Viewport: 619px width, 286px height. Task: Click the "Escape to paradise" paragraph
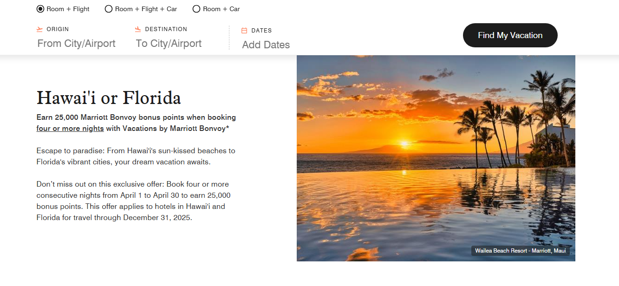[x=136, y=156]
